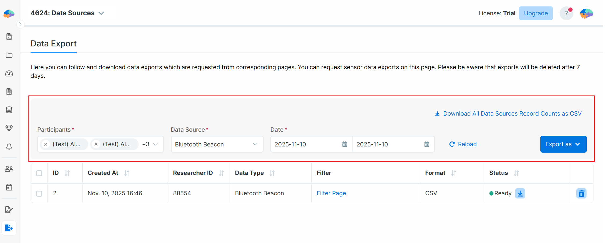Open the database icon in sidebar
The image size is (605, 243).
click(9, 110)
